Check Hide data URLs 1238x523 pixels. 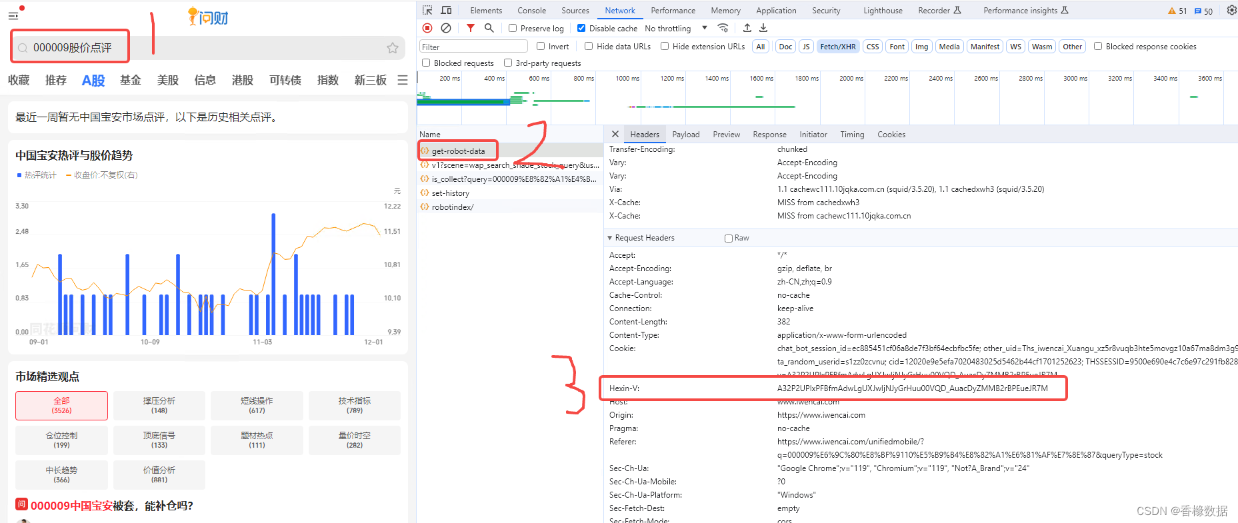coord(589,46)
